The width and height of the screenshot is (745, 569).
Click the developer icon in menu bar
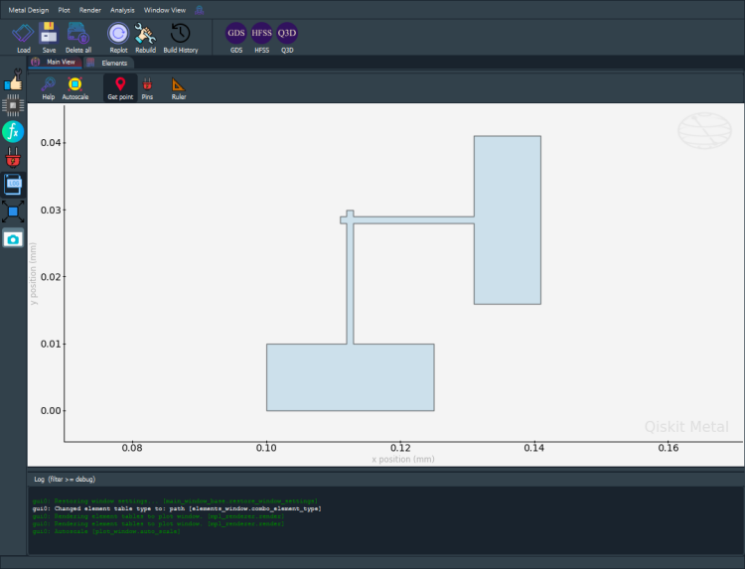199,10
